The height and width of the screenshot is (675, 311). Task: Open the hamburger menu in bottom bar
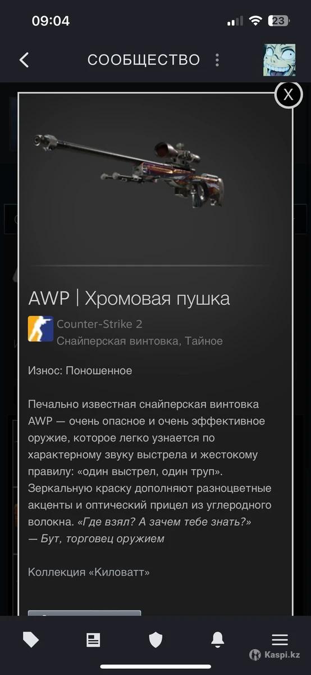(x=280, y=640)
